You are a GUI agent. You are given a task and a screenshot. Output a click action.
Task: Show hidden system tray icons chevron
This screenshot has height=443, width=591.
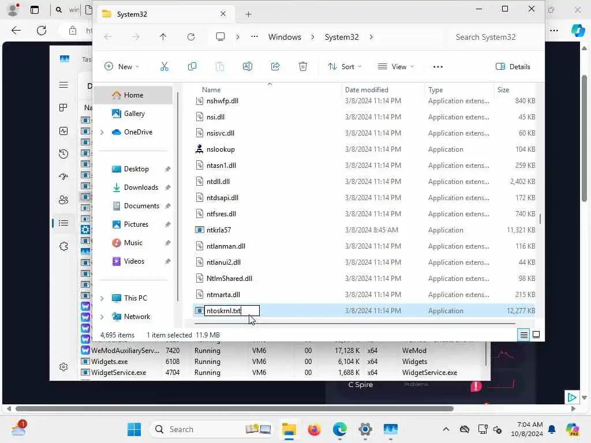click(446, 429)
